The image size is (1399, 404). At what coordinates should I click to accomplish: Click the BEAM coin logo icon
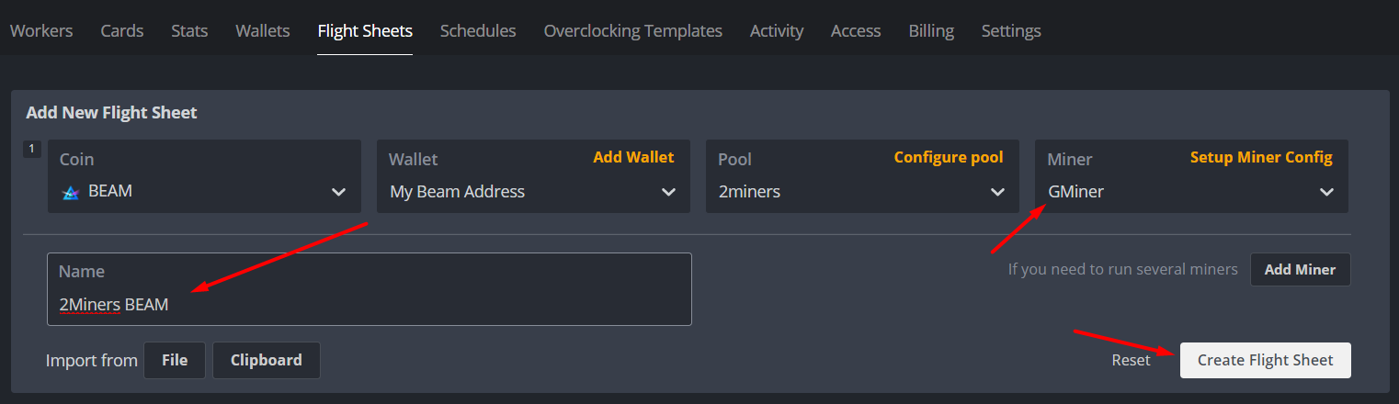(x=70, y=193)
